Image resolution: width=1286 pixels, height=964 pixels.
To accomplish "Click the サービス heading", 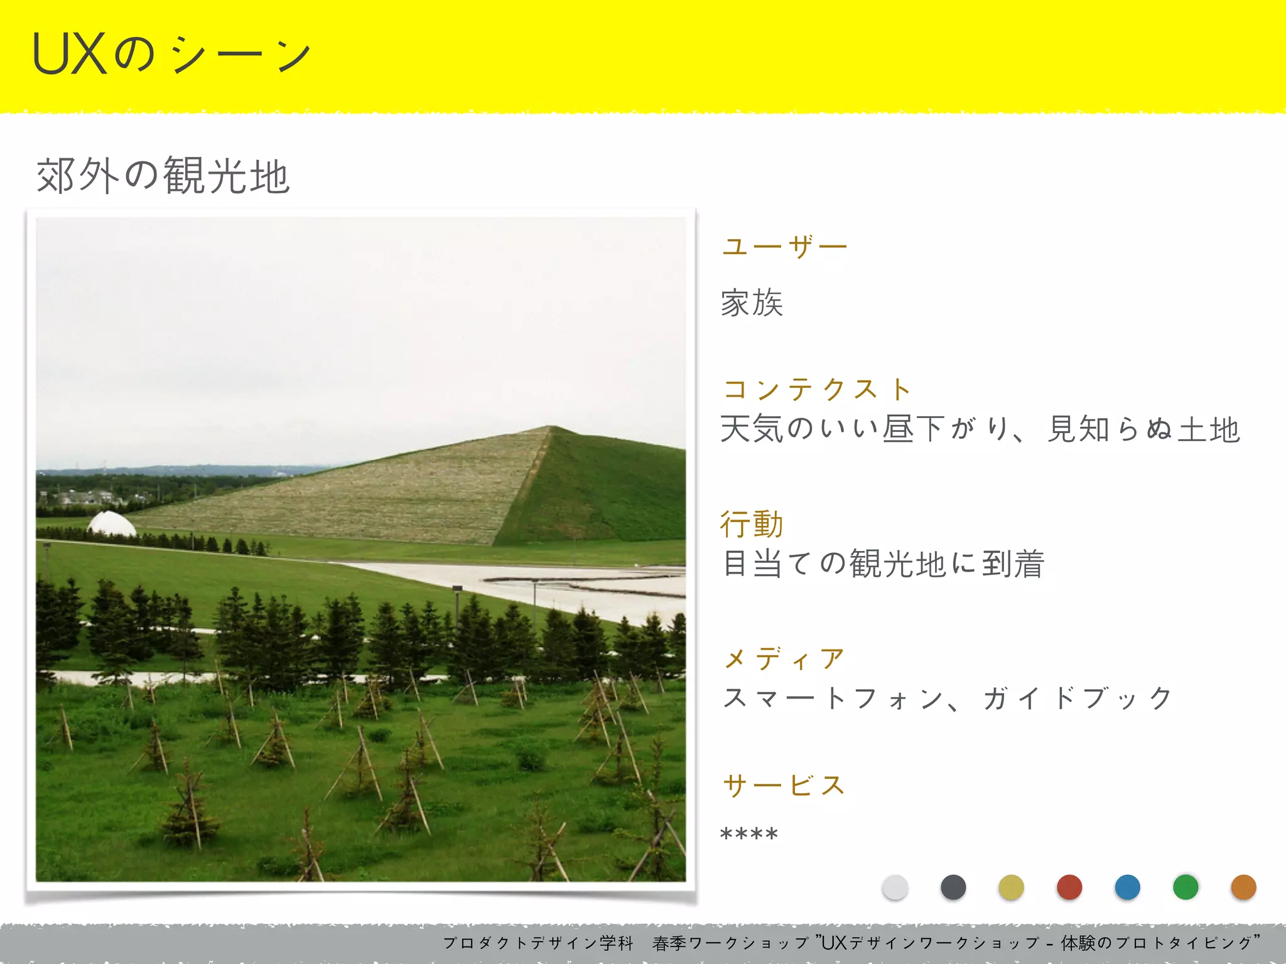I will click(784, 785).
